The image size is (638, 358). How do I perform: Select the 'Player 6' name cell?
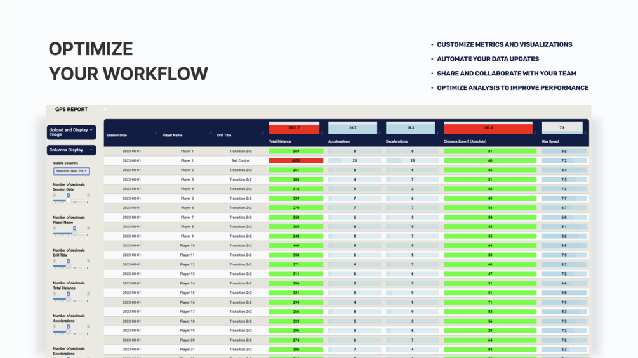pyautogui.click(x=187, y=208)
